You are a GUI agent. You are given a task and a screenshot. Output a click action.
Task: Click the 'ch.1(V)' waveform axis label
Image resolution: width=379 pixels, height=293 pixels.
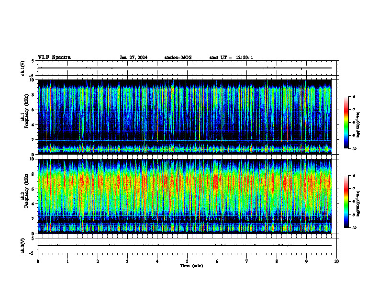click(23, 68)
